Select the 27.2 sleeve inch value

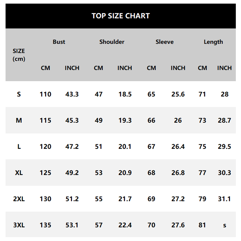tap(178, 199)
